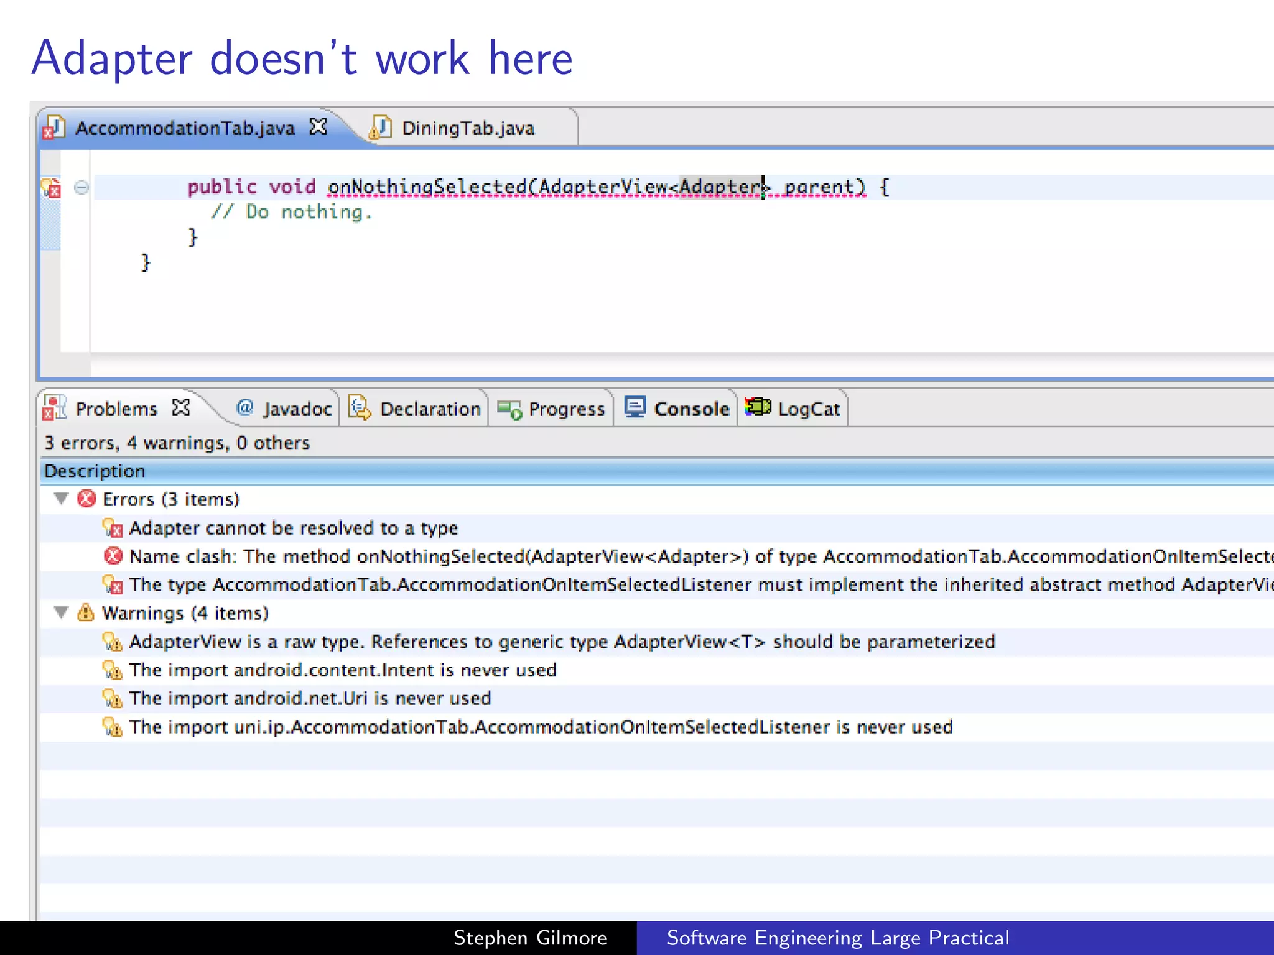Click the DiningTab.java file icon with warning marker
This screenshot has width=1274, height=955.
[380, 128]
